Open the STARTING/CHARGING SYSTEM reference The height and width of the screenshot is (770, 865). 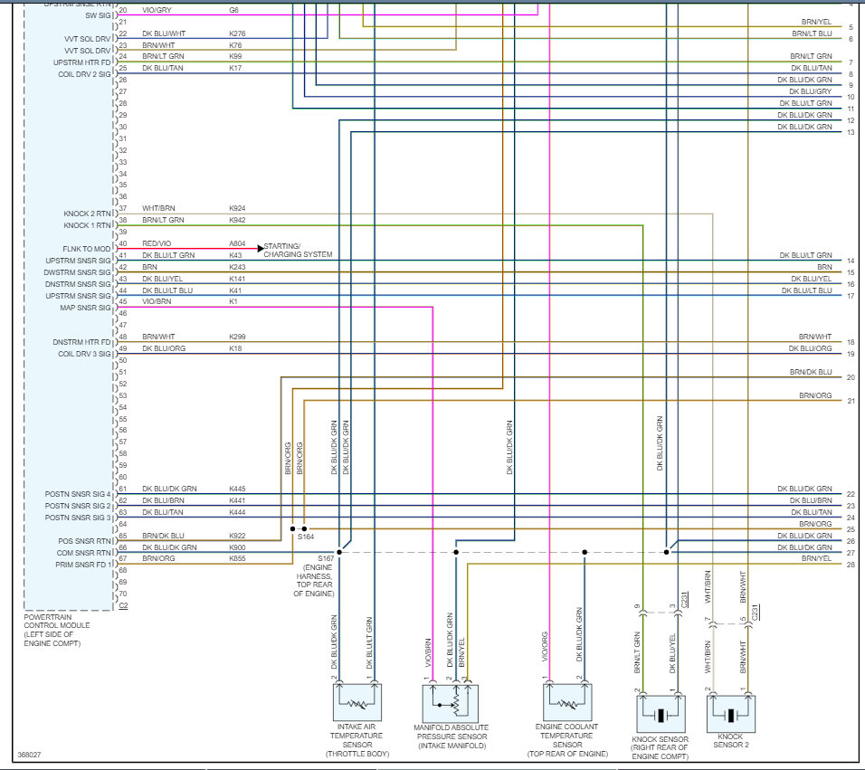click(x=298, y=250)
